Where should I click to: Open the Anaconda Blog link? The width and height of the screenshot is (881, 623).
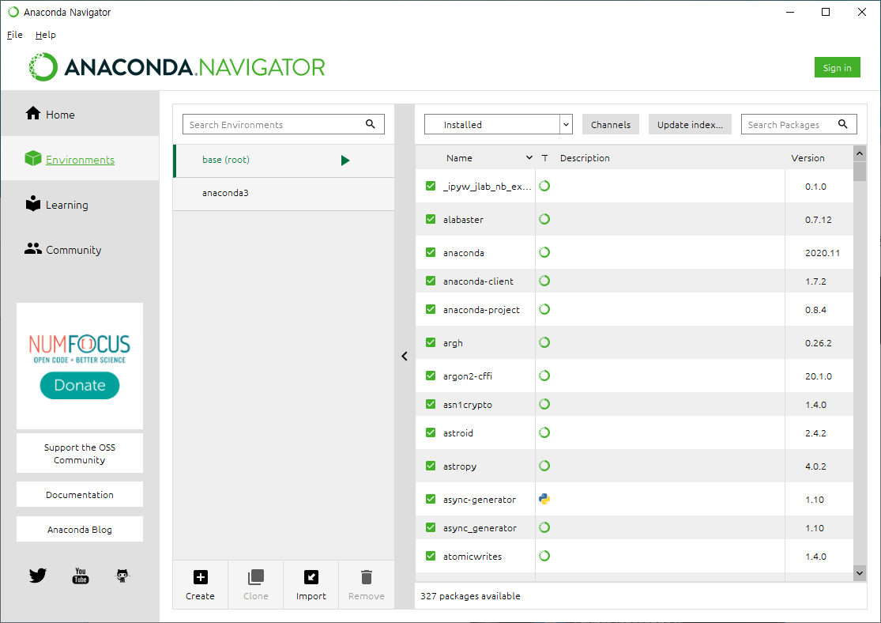pyautogui.click(x=80, y=530)
